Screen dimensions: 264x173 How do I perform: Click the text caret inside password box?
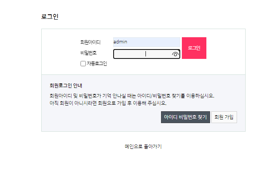coord(145,54)
